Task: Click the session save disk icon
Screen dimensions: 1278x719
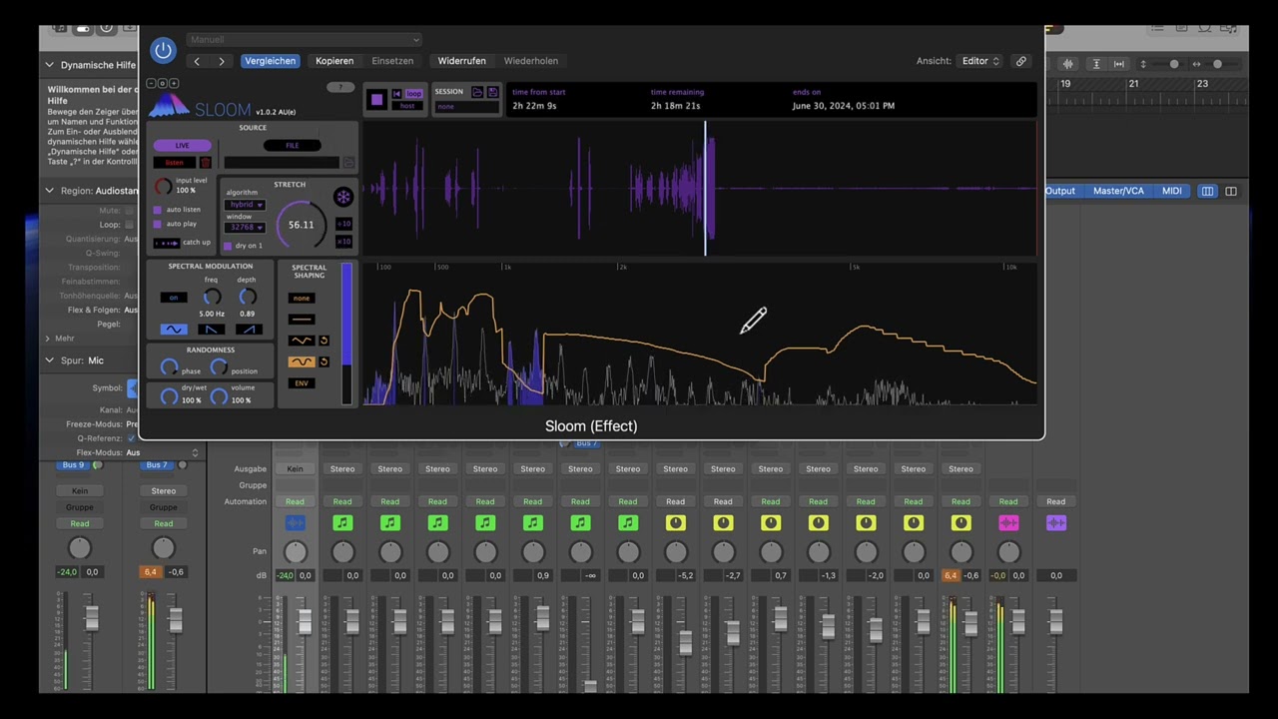Action: pos(492,92)
